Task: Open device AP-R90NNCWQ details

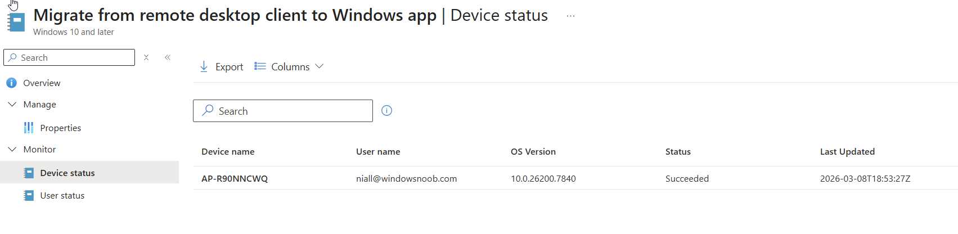Action: (x=235, y=178)
